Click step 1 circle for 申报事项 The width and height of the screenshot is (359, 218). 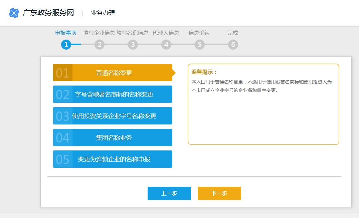66,44
